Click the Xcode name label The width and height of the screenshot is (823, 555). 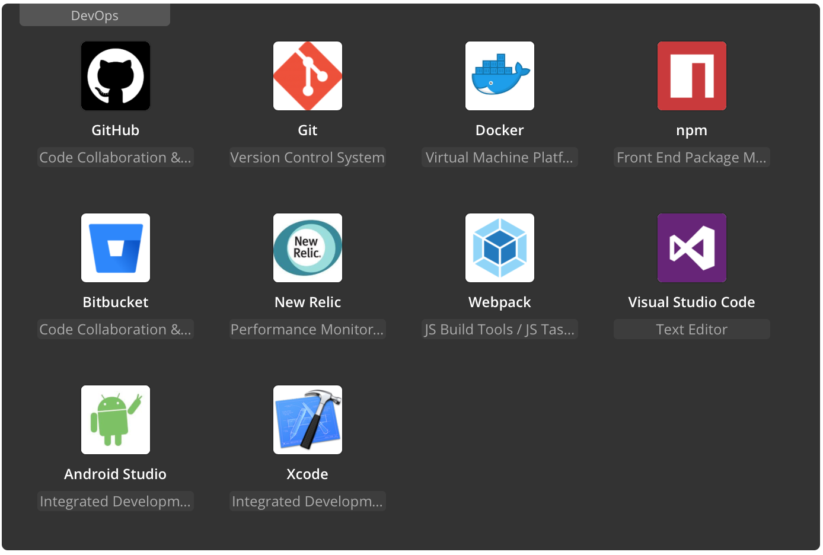coord(308,474)
